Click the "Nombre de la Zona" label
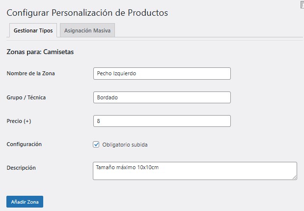This screenshot has width=304, height=211. click(31, 73)
